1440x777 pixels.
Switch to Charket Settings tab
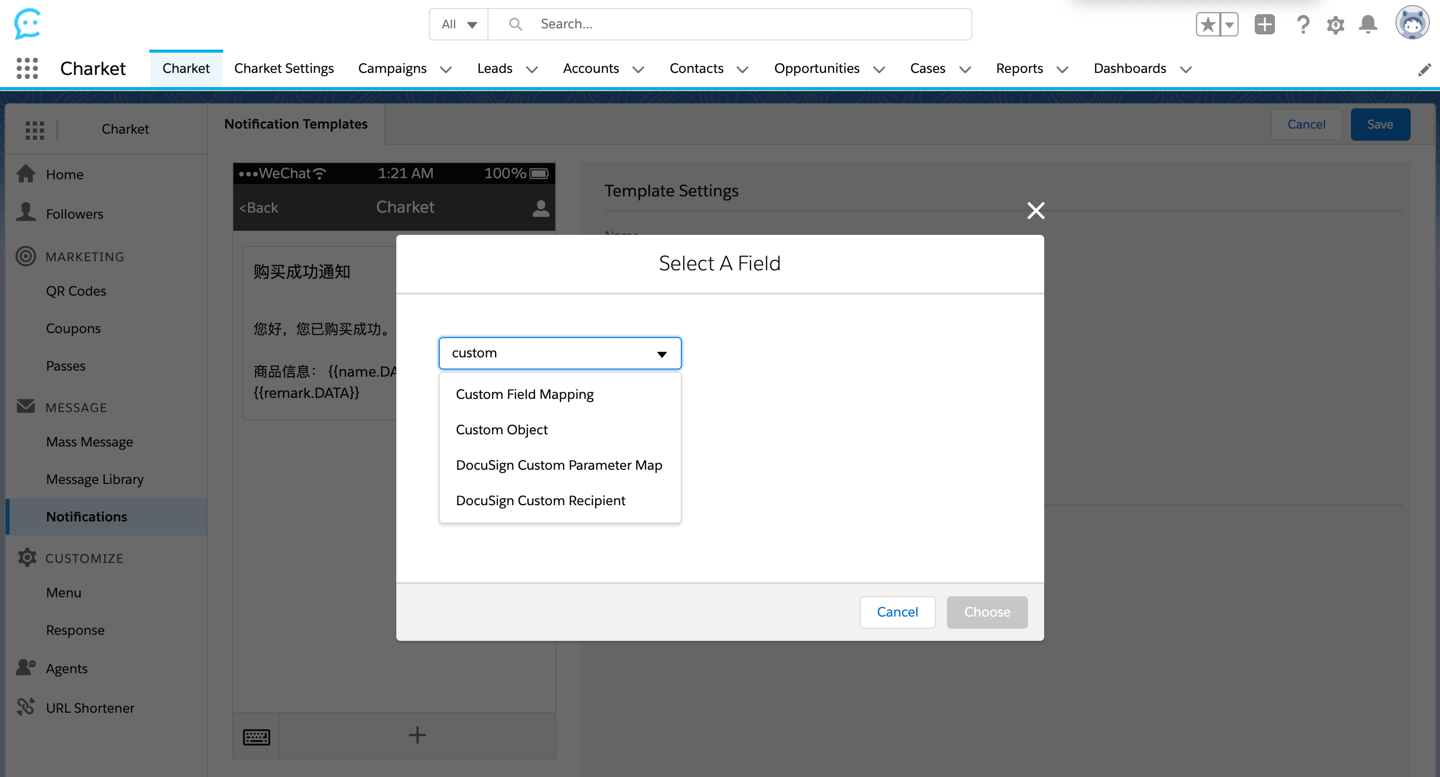pyautogui.click(x=283, y=68)
